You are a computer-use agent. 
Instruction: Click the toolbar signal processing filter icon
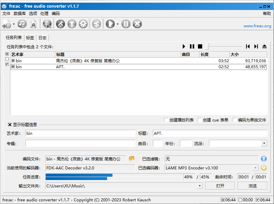click(x=72, y=24)
